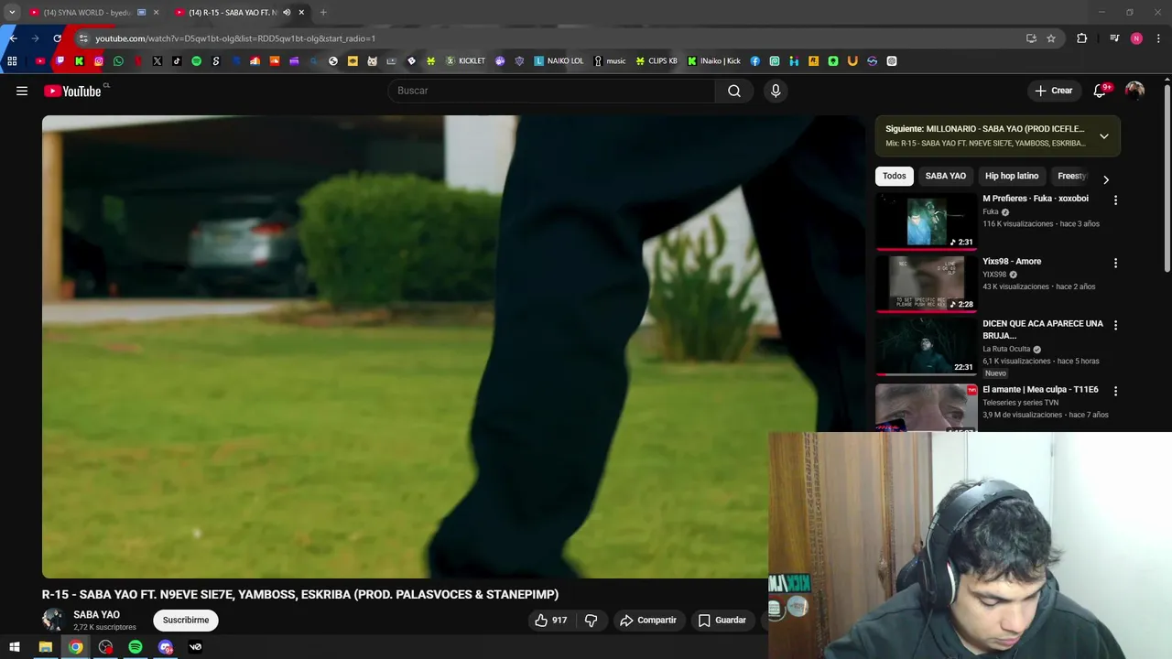
Task: Open Twitch bookmark in bookmarks bar
Action: [x=60, y=61]
